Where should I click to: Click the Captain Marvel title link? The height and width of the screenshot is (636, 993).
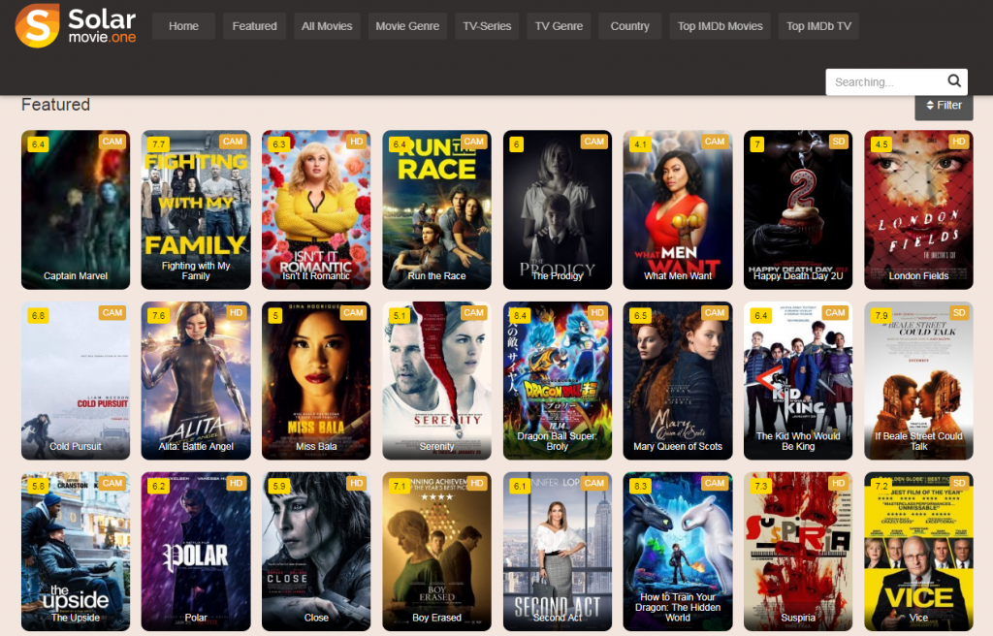(x=76, y=276)
